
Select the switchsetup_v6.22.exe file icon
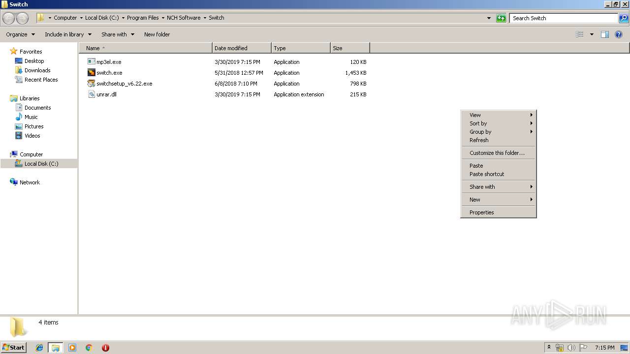tap(91, 84)
